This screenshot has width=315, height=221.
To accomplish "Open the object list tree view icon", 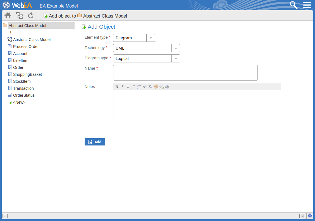I will [x=19, y=16].
